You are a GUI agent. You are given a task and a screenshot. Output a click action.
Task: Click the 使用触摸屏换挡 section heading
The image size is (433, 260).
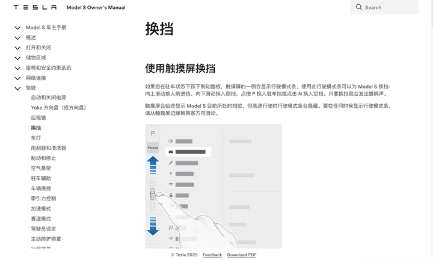pyautogui.click(x=180, y=68)
